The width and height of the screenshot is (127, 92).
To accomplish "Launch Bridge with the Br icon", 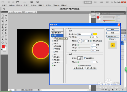I will (x=9, y=2).
